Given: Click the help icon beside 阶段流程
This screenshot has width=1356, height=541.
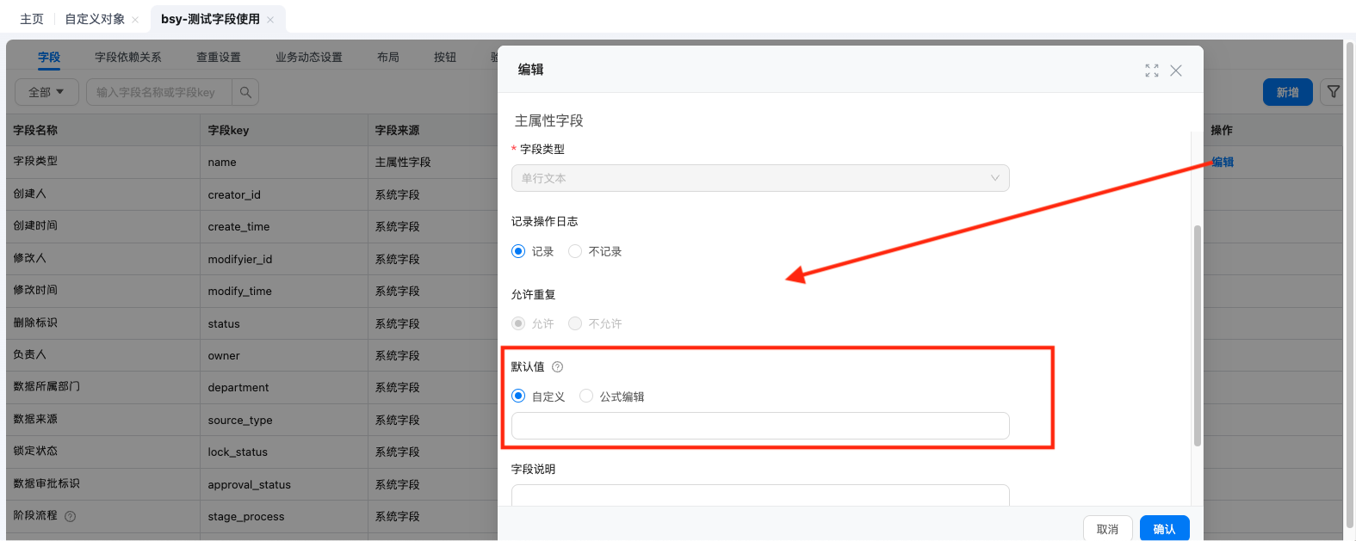Looking at the screenshot, I should (x=71, y=517).
